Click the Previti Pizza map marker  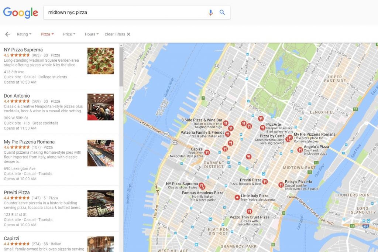point(265,181)
